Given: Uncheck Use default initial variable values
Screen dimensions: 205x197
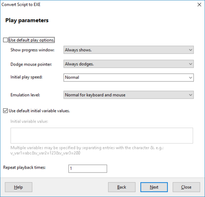Looking at the screenshot, I should click(6, 111).
